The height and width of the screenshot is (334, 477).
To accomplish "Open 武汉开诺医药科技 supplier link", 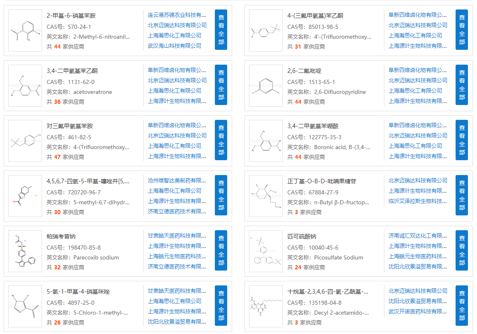I will click(418, 311).
